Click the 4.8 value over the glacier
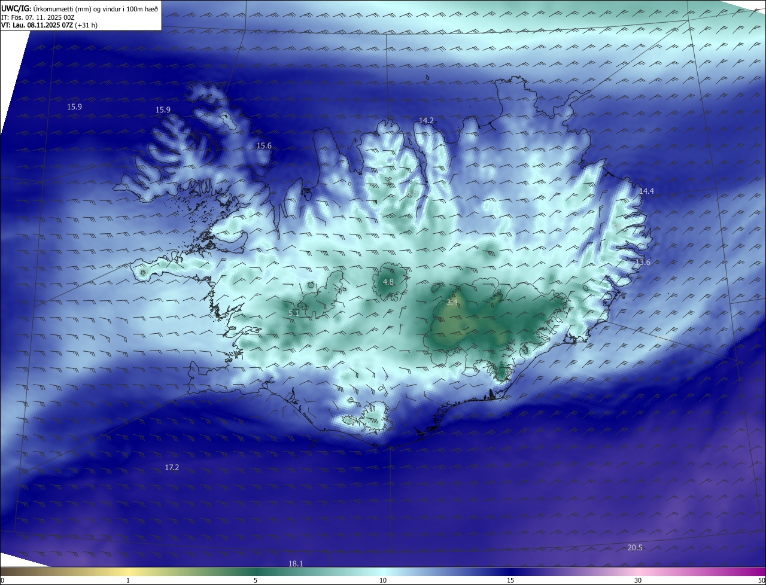The height and width of the screenshot is (585, 766). (388, 282)
